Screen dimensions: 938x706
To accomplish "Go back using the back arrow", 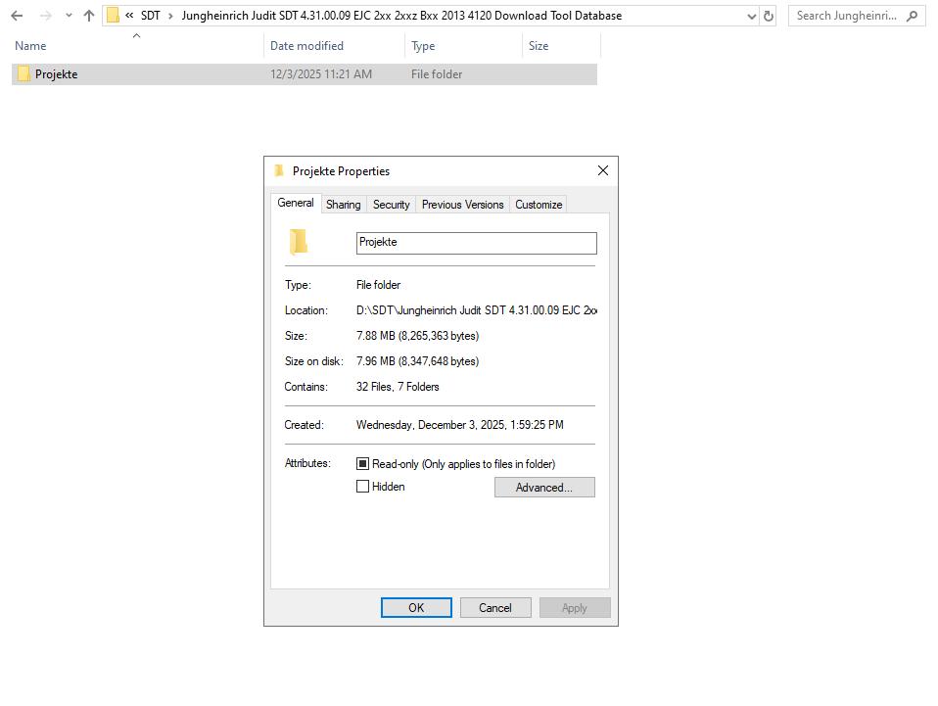I will 17,16.
